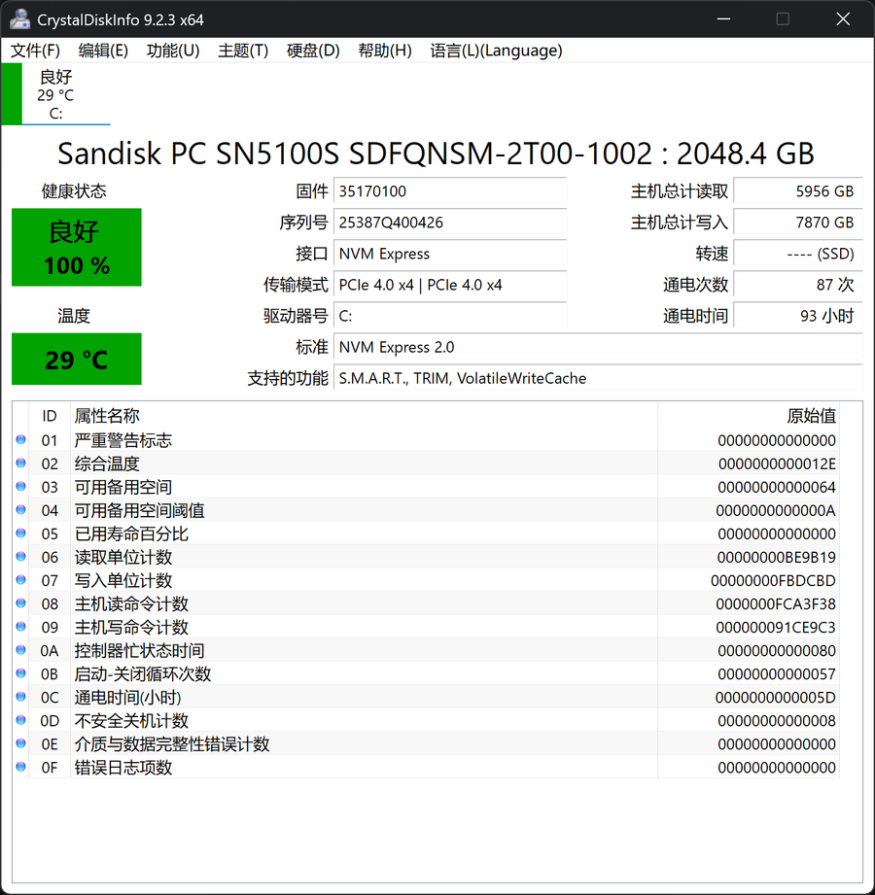
Task: Open the 主题(T) menu
Action: click(x=243, y=51)
